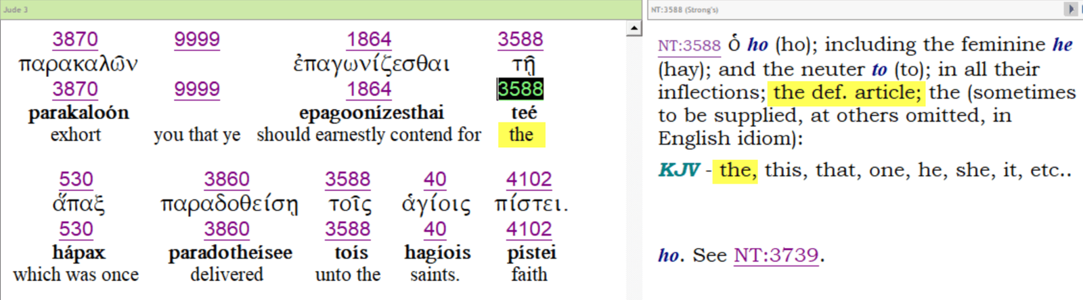Select the highlighted 3588 Strong's number

click(x=520, y=89)
